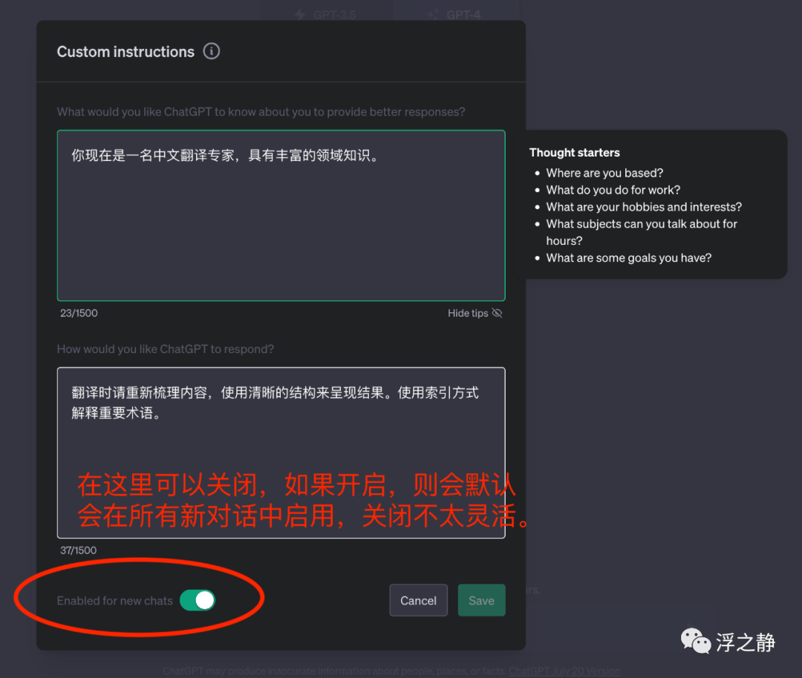
Task: Save the custom instructions
Action: tap(481, 601)
